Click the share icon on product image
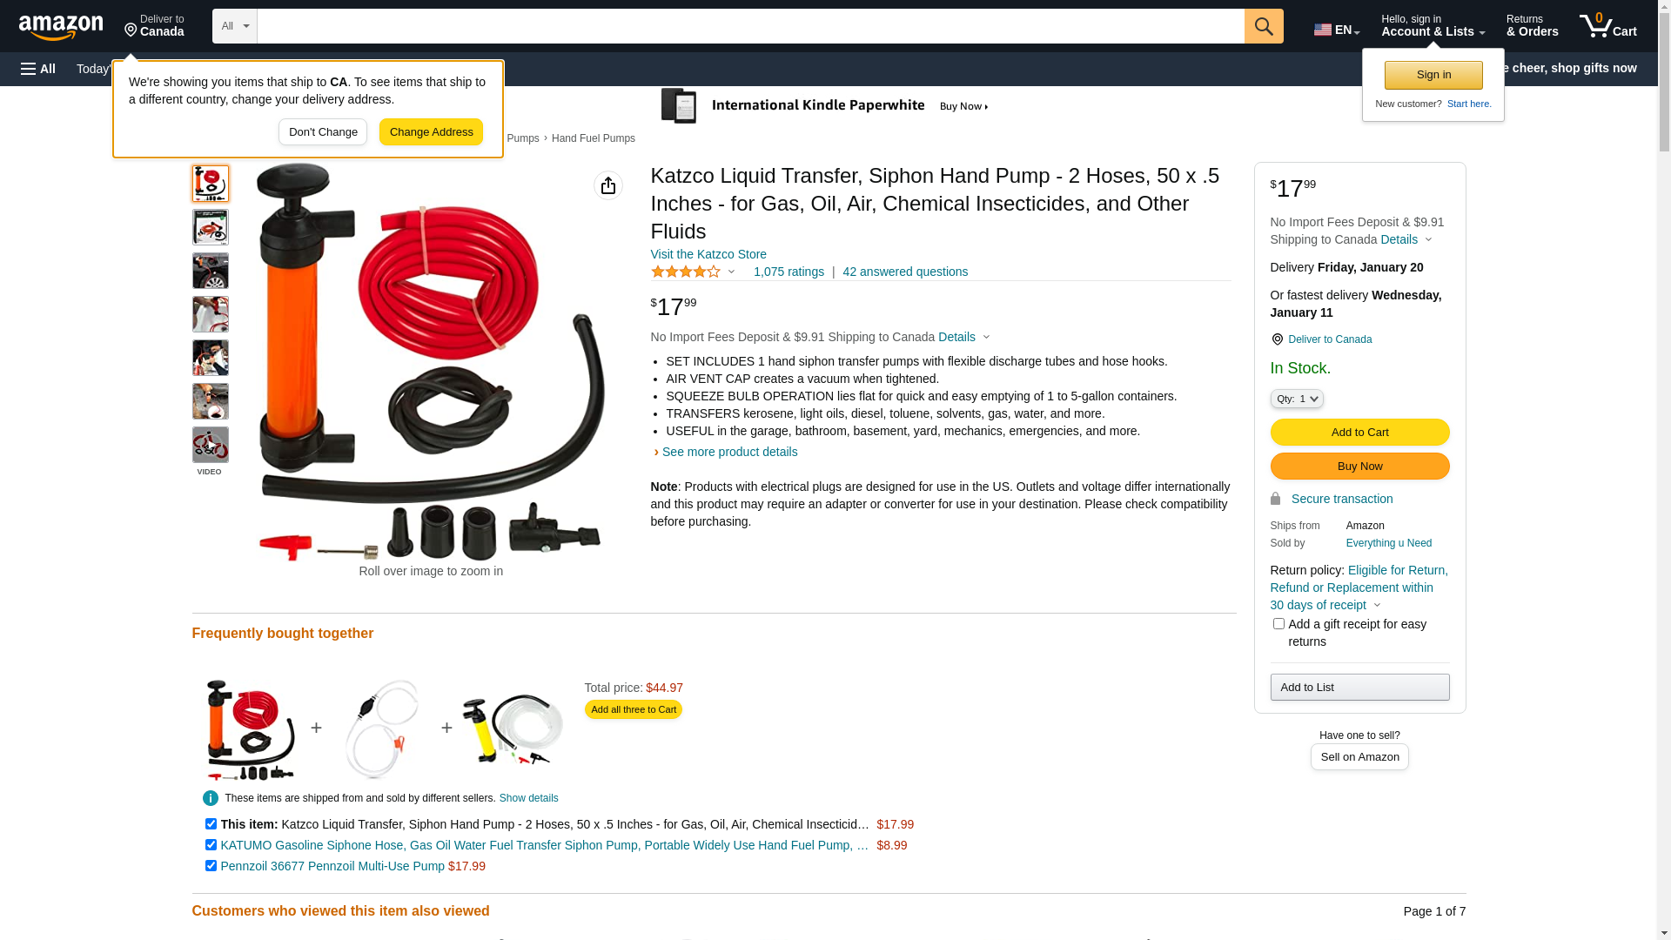1671x940 pixels. click(x=608, y=185)
